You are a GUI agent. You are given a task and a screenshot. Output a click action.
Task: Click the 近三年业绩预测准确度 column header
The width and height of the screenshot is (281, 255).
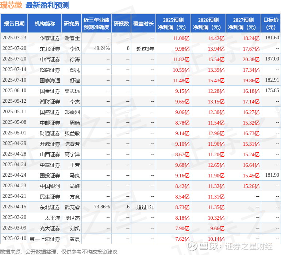96,23
